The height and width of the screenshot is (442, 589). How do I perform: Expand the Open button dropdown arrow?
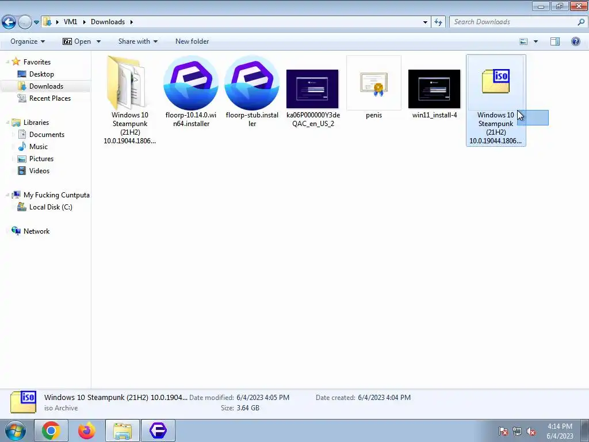tap(98, 41)
